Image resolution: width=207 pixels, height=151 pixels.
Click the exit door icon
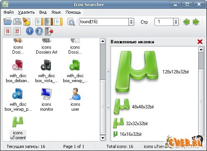click(x=49, y=31)
